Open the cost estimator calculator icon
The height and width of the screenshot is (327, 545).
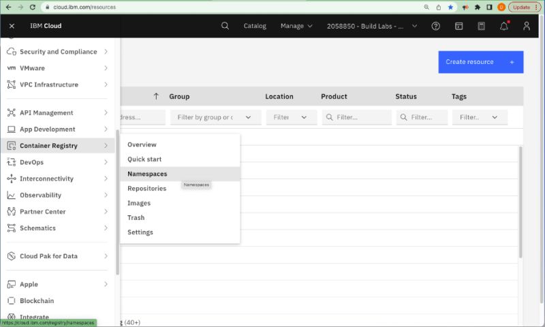point(482,26)
